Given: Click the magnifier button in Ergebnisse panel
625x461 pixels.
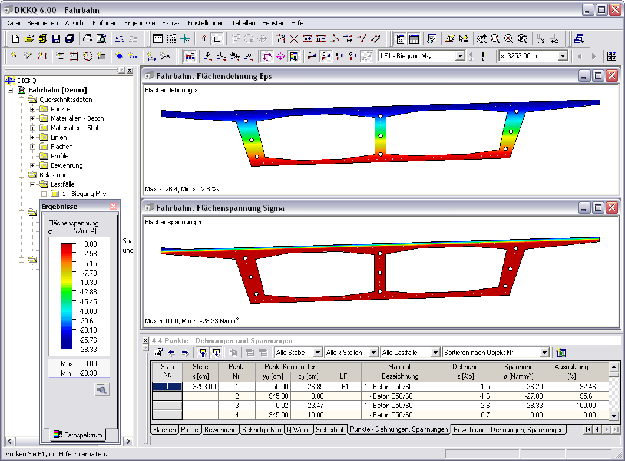Looking at the screenshot, I should point(102,389).
